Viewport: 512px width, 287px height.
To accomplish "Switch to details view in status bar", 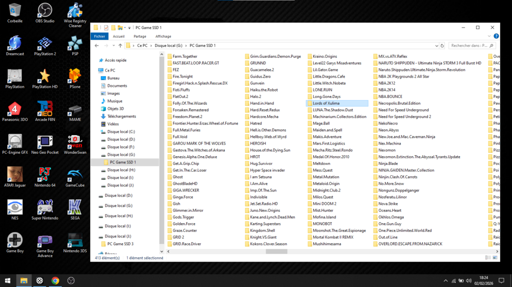I will point(488,258).
